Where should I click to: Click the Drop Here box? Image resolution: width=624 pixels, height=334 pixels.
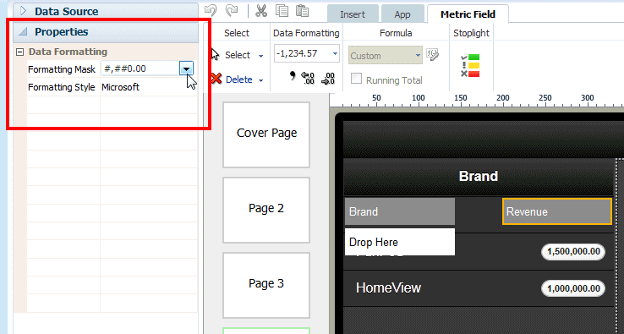click(x=400, y=242)
